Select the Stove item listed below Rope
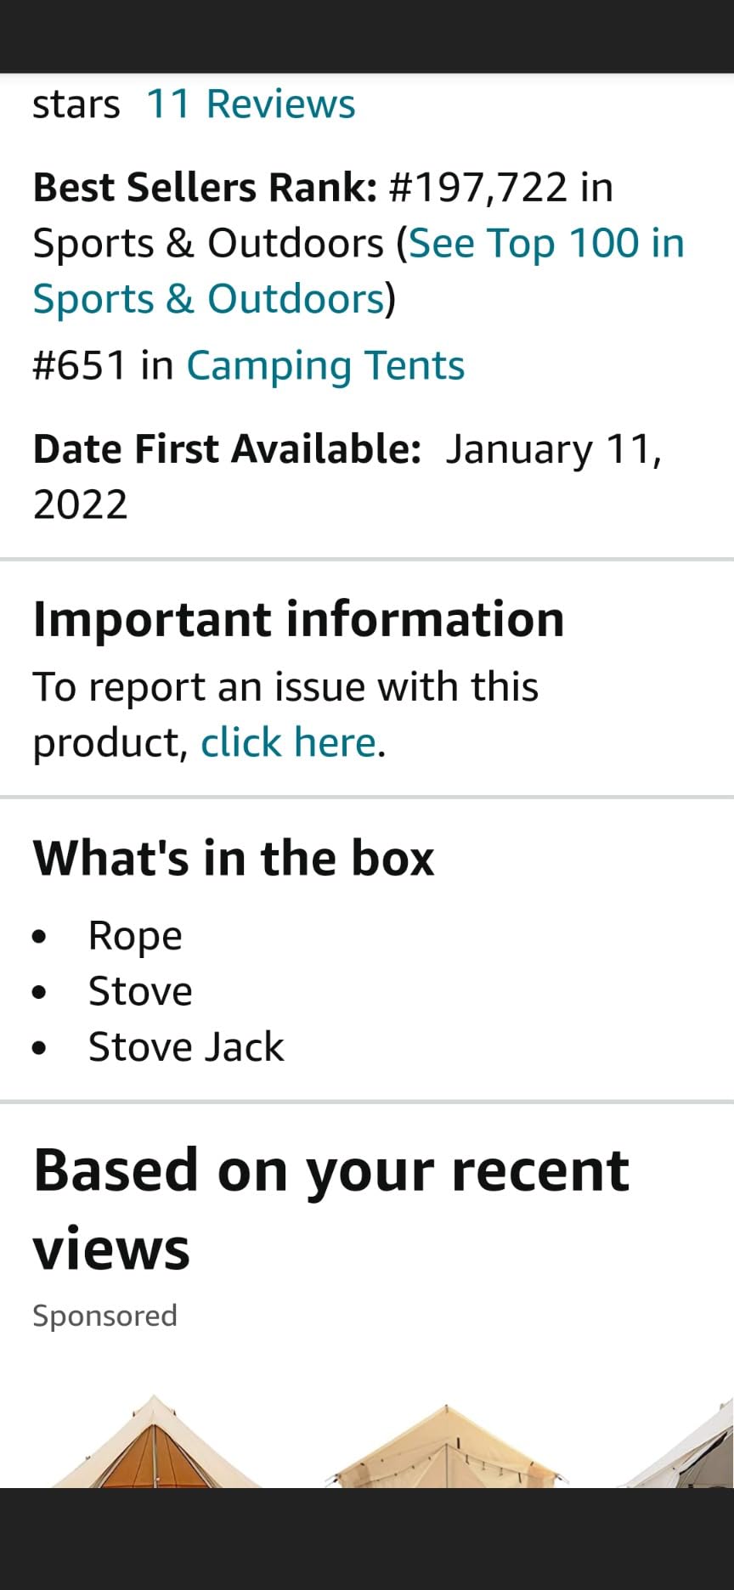 point(140,991)
